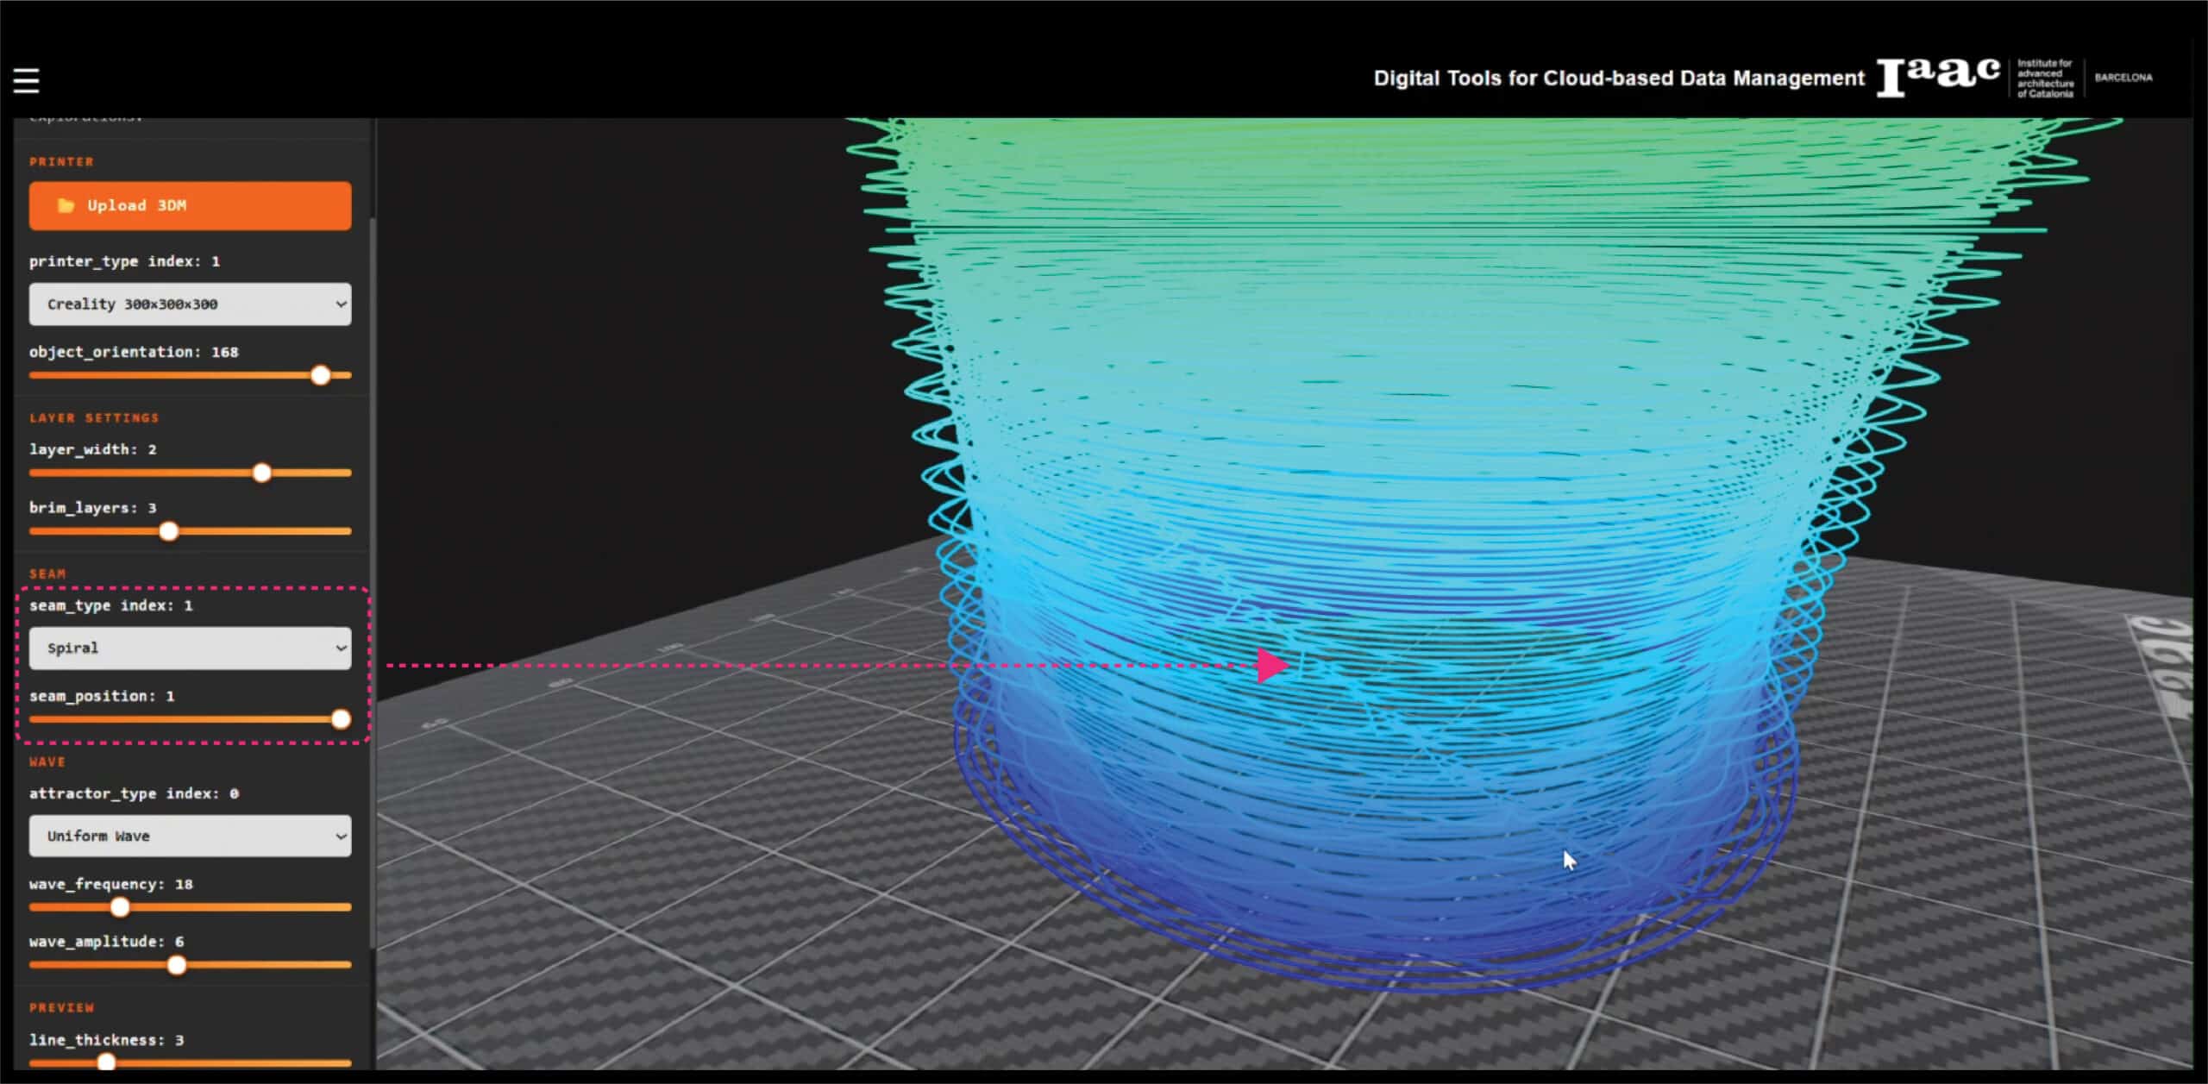
Task: Click the seam_position slider handle
Action: point(342,719)
